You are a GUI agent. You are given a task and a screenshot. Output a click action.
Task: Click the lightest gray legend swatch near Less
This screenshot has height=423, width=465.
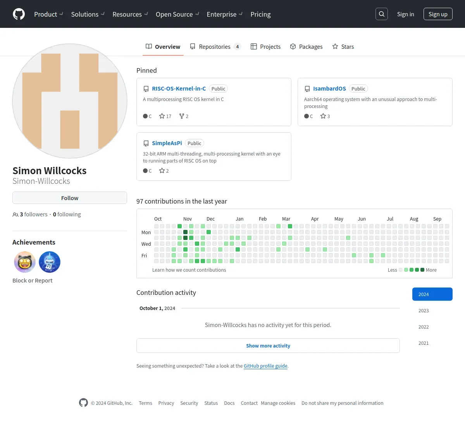pos(401,270)
